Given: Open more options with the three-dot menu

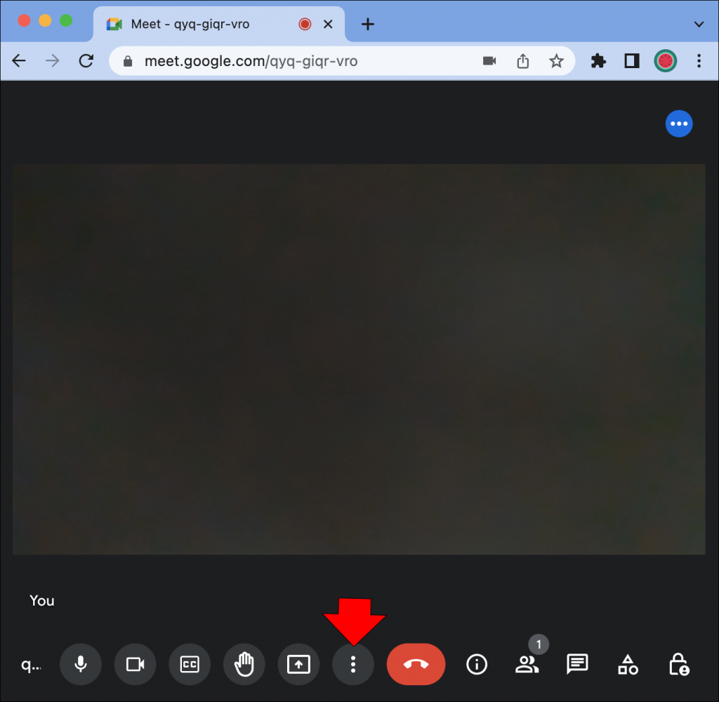Looking at the screenshot, I should click(353, 664).
